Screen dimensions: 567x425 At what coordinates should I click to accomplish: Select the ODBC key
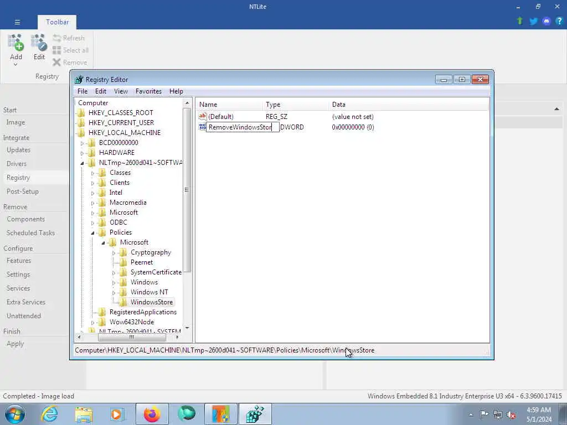coord(118,222)
